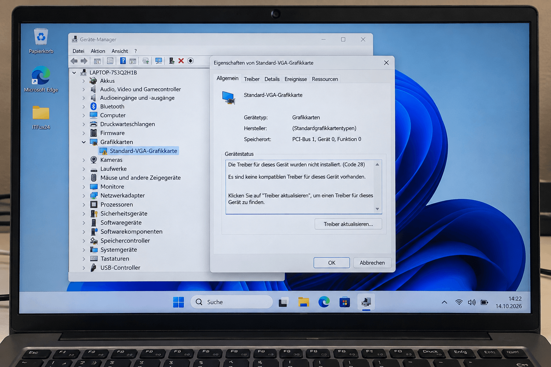Click the Abbrechen button
This screenshot has height=367, width=551.
(x=372, y=263)
